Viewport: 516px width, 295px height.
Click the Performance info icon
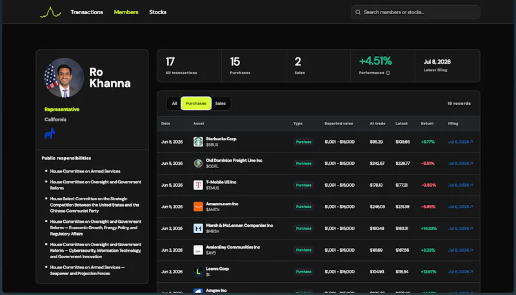pos(388,73)
